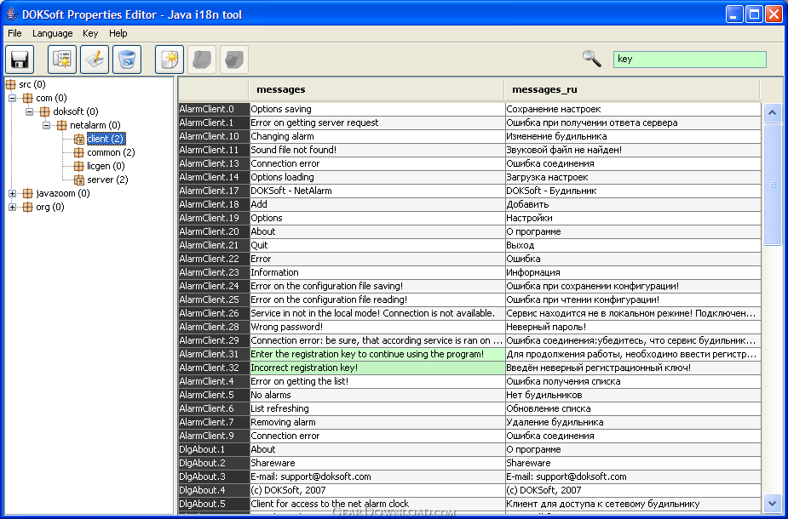Open the File menu
788x519 pixels.
[14, 33]
